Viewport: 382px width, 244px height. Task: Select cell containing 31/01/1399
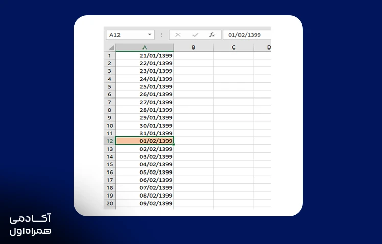(145, 133)
